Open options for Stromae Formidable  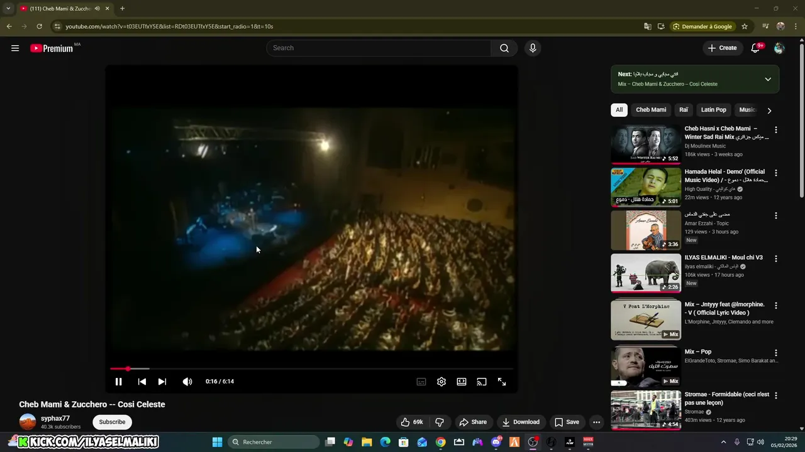[775, 395]
